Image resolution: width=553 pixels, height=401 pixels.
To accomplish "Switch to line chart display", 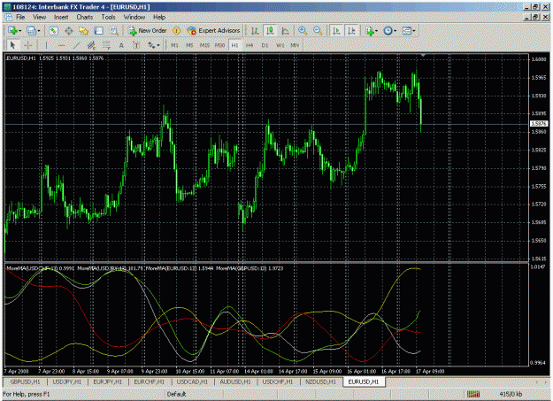I will (285, 31).
